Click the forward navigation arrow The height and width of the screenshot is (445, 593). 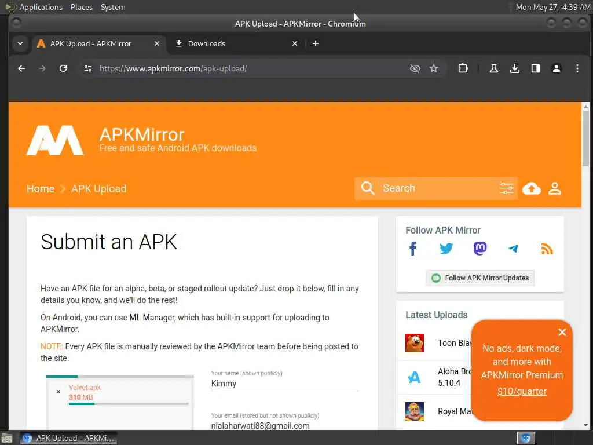click(x=42, y=68)
